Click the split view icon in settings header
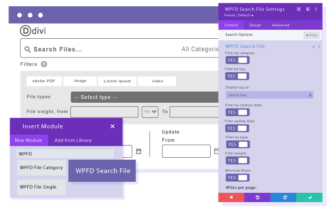The height and width of the screenshot is (208, 331). point(308,9)
